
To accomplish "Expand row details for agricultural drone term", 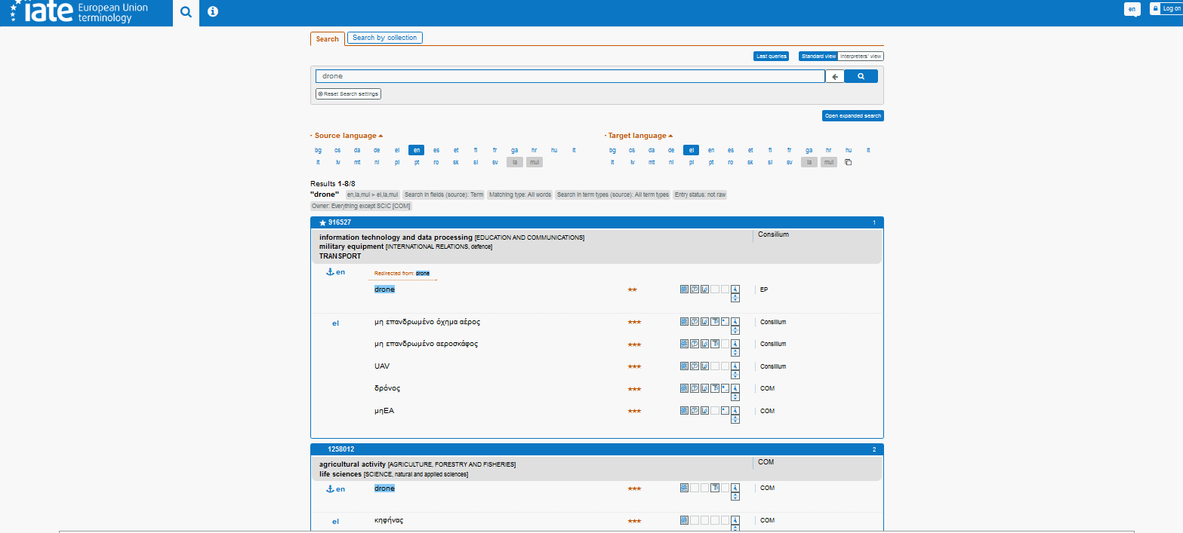I will [735, 497].
